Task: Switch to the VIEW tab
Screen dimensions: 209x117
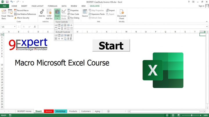Action: coord(83,6)
